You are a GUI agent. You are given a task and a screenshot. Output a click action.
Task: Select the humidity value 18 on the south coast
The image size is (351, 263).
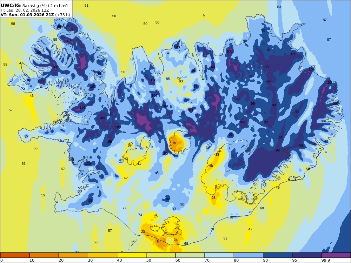pyautogui.click(x=158, y=241)
